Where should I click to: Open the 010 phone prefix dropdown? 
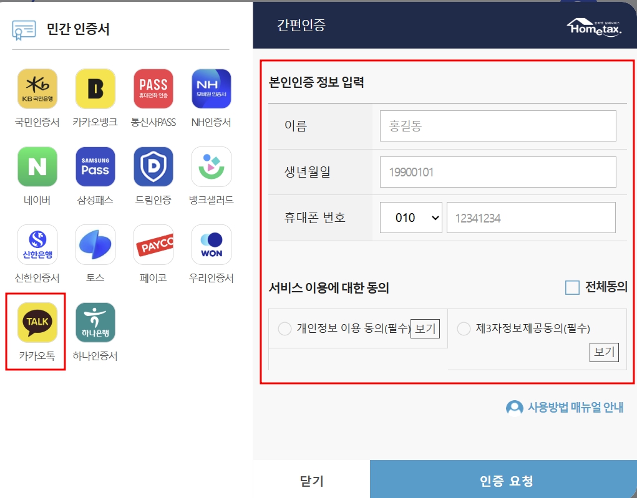point(411,217)
